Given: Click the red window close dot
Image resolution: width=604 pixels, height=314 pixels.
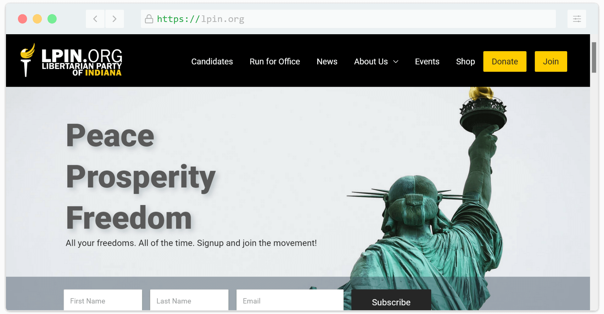Looking at the screenshot, I should pos(22,19).
